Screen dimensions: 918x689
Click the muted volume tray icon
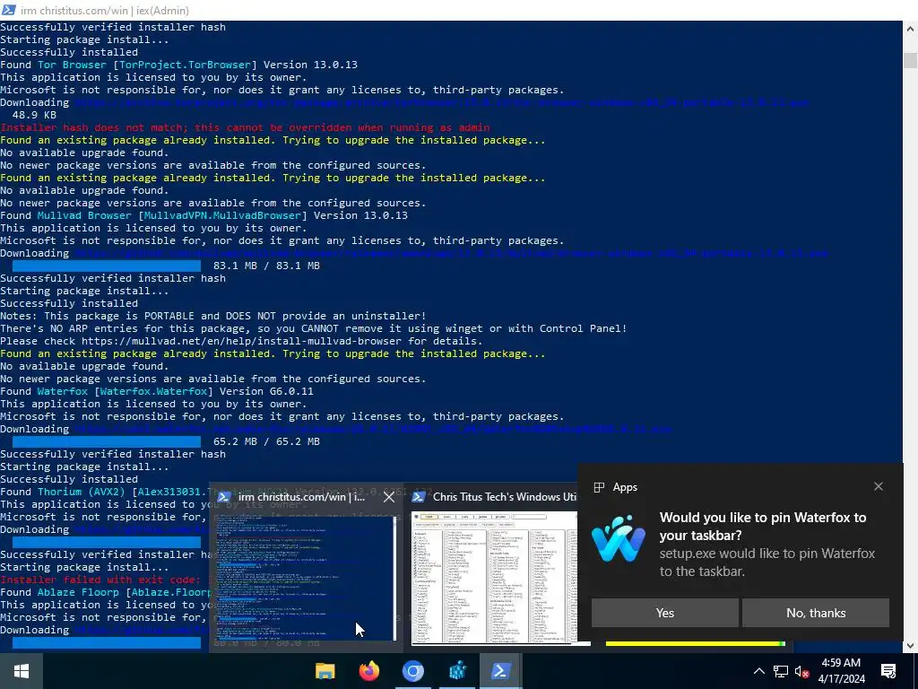[801, 671]
